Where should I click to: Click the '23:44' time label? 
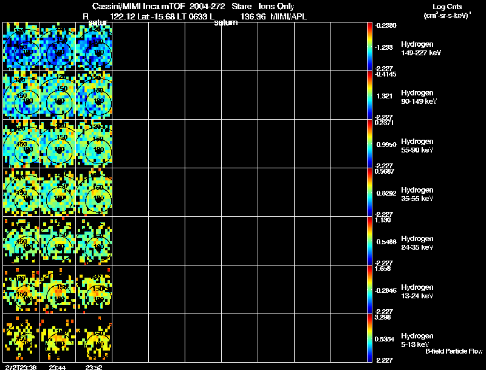coord(57,367)
